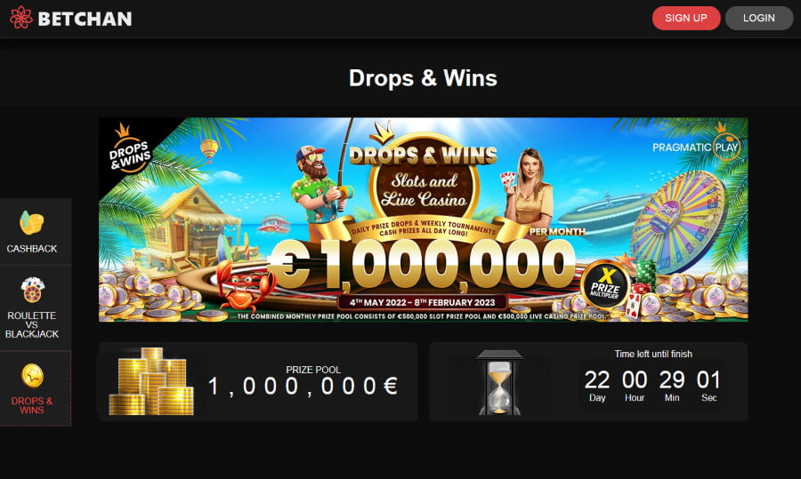Click the LOGIN button
The width and height of the screenshot is (801, 479).
758,18
